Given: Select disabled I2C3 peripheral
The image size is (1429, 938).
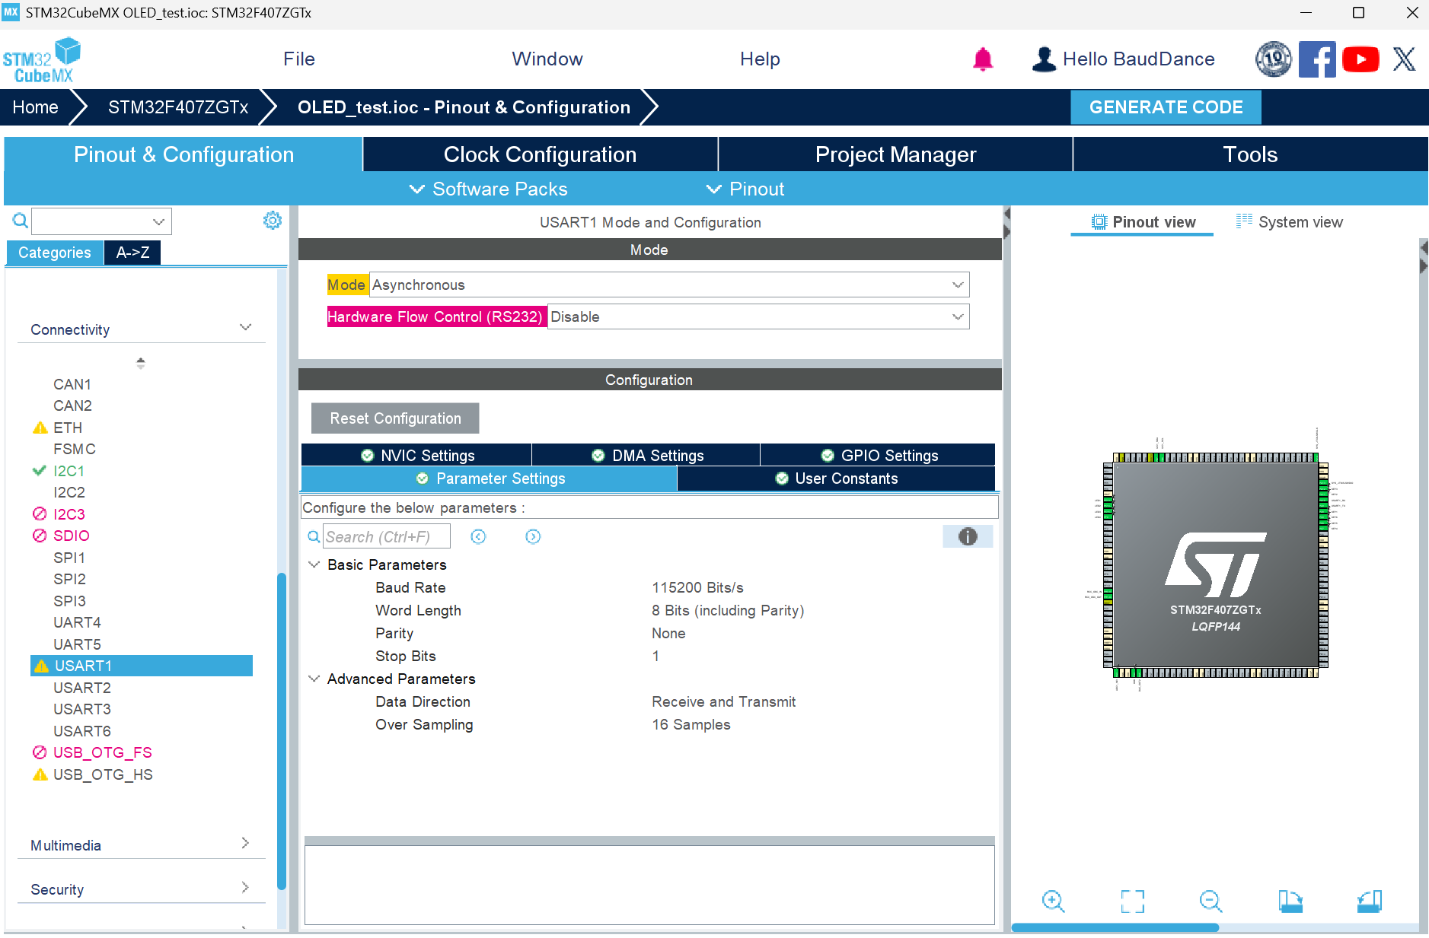Looking at the screenshot, I should pos(69,514).
